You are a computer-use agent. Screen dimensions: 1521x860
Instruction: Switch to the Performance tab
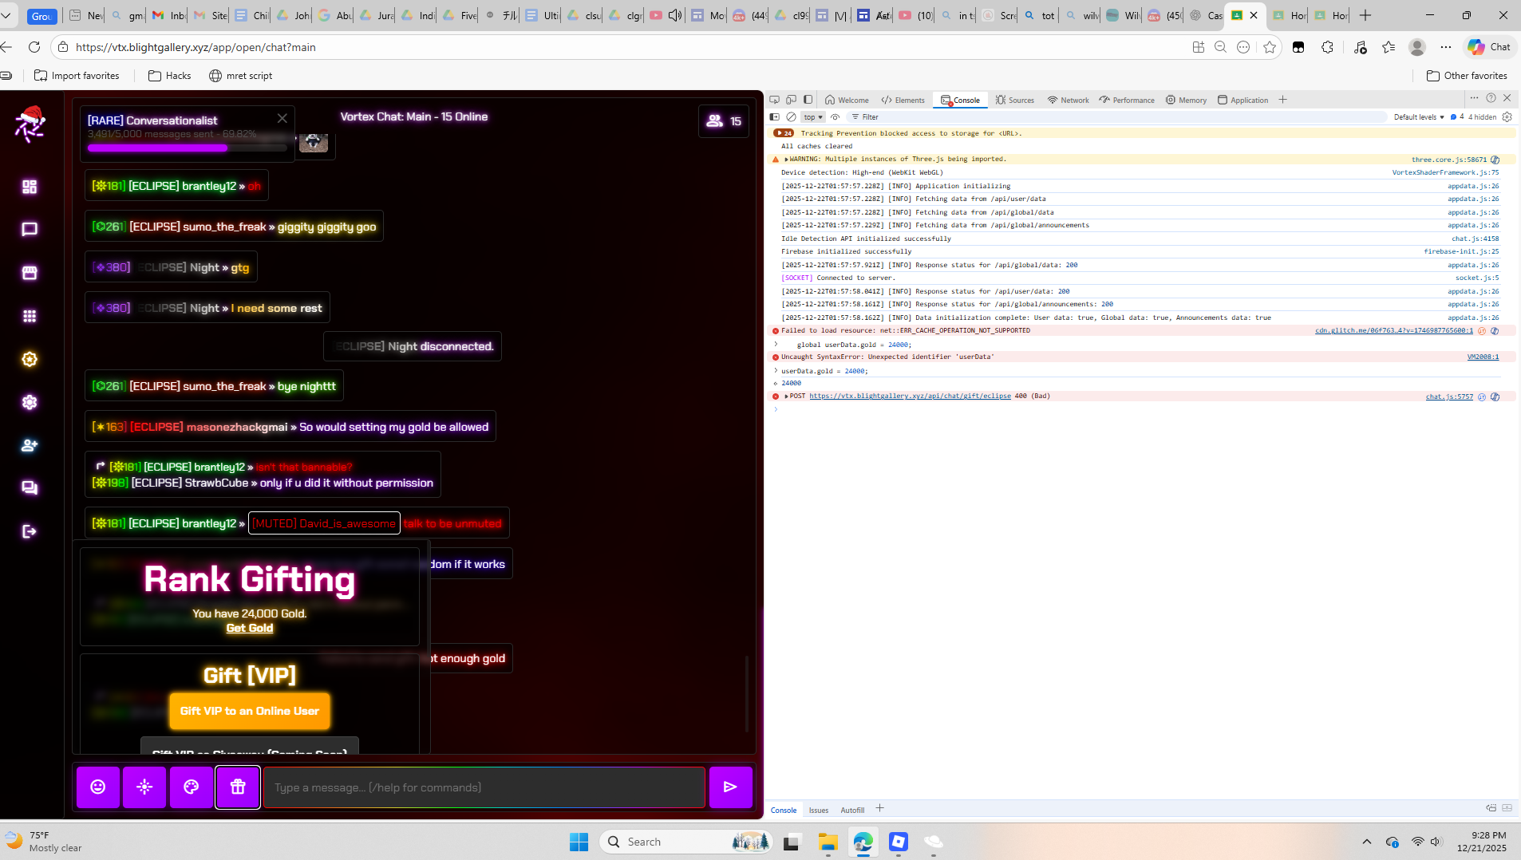1126,100
